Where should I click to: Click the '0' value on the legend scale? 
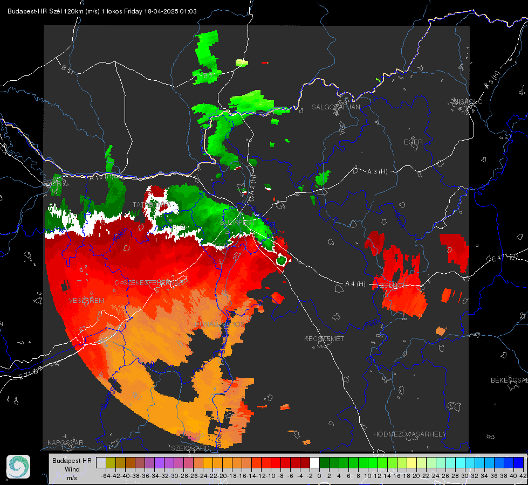click(319, 476)
